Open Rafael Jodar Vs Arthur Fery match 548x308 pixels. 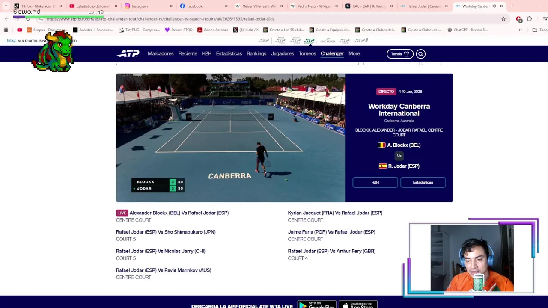click(x=331, y=251)
